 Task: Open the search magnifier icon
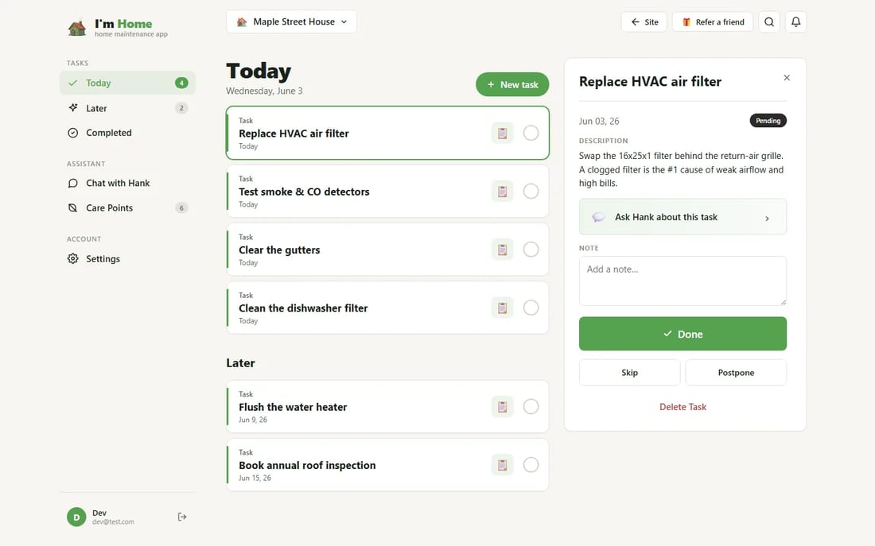coord(769,21)
